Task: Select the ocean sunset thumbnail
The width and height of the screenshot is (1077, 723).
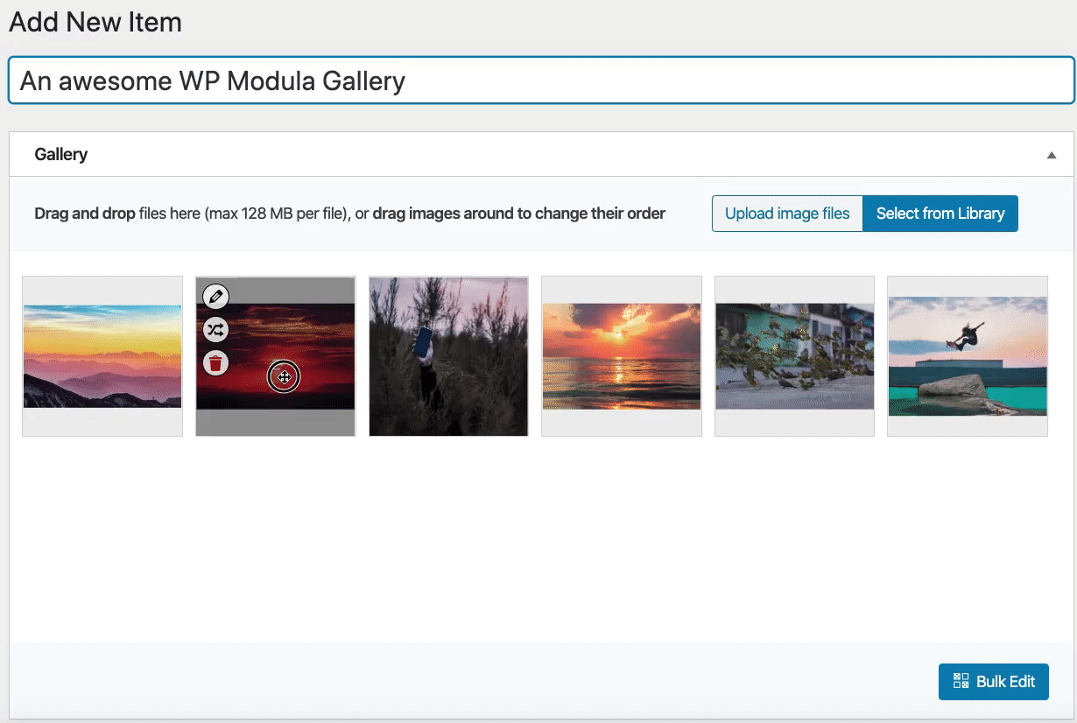Action: point(622,356)
